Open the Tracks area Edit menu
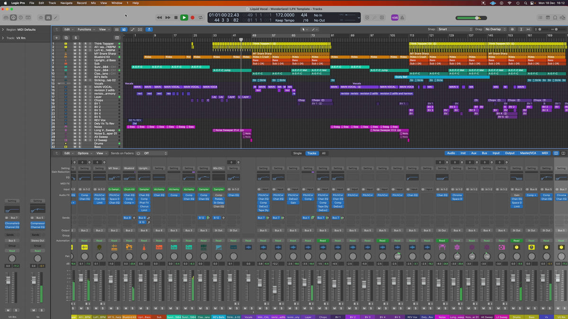Viewport: 568px width, 319px height. [x=69, y=29]
